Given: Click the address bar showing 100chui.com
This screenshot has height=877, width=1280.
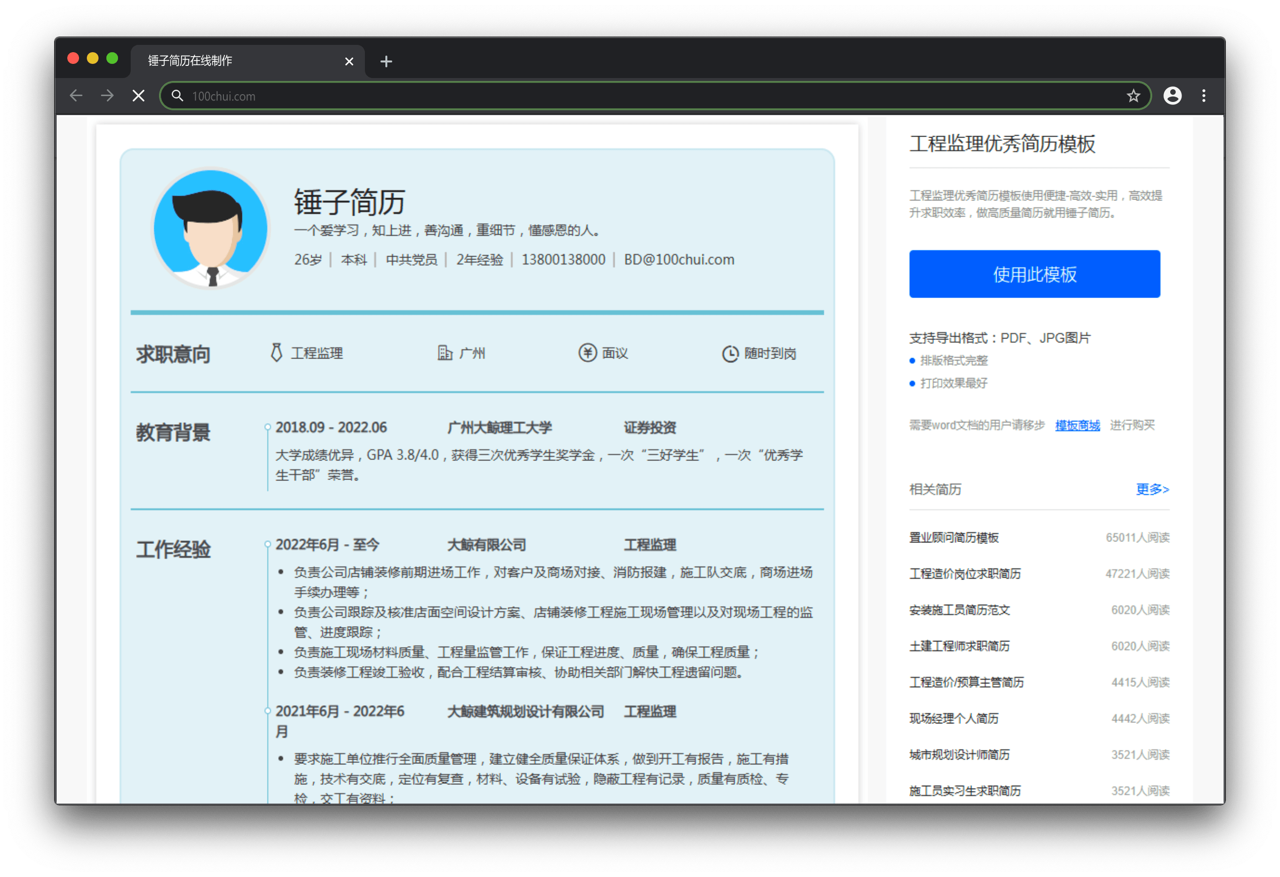Looking at the screenshot, I should click(x=656, y=96).
